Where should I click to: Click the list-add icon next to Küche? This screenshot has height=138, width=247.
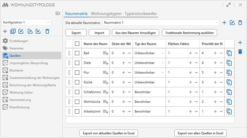coord(105,82)
